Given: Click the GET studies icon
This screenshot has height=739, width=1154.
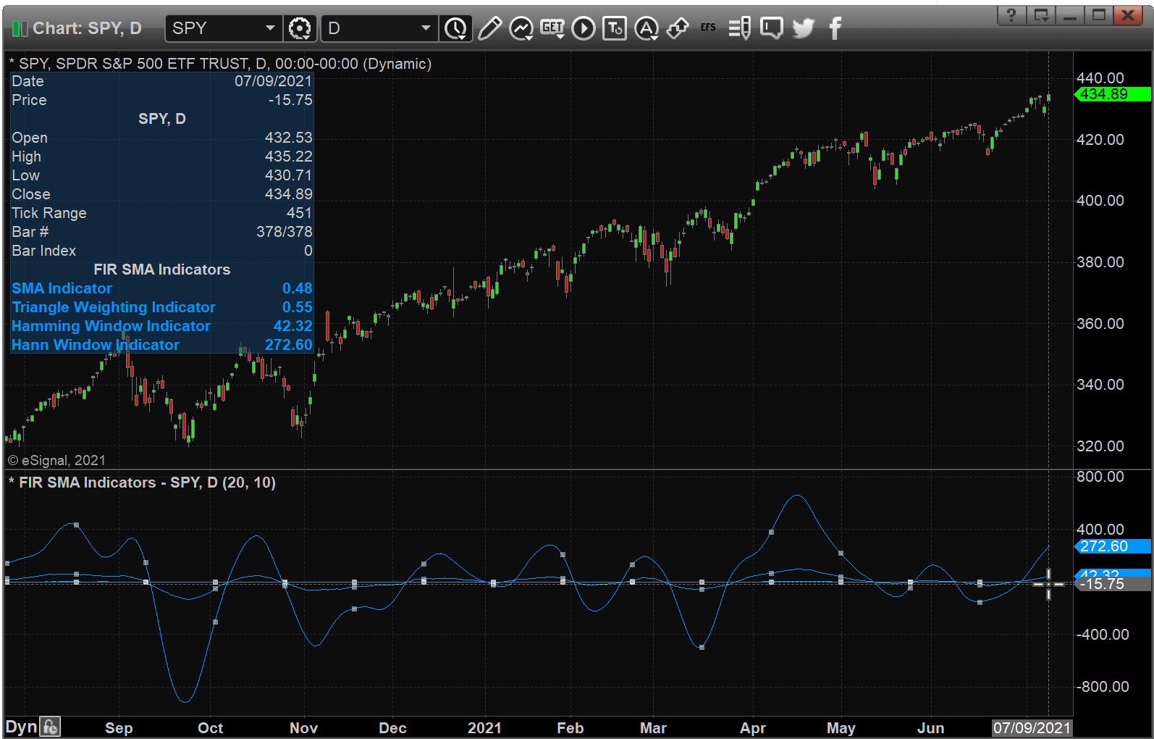Looking at the screenshot, I should (552, 28).
